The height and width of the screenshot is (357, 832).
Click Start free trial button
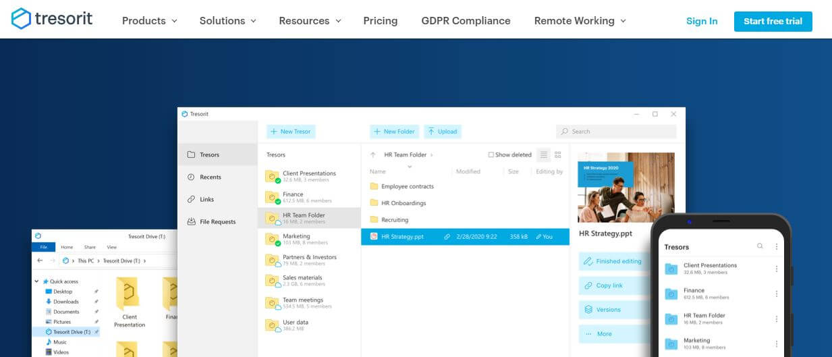(x=773, y=21)
